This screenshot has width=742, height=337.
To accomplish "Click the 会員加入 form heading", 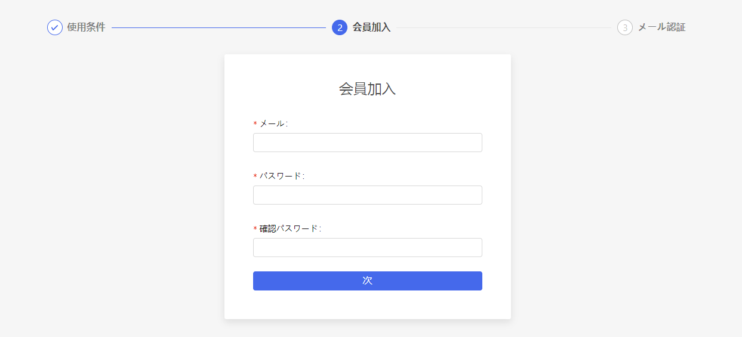I will pos(368,89).
